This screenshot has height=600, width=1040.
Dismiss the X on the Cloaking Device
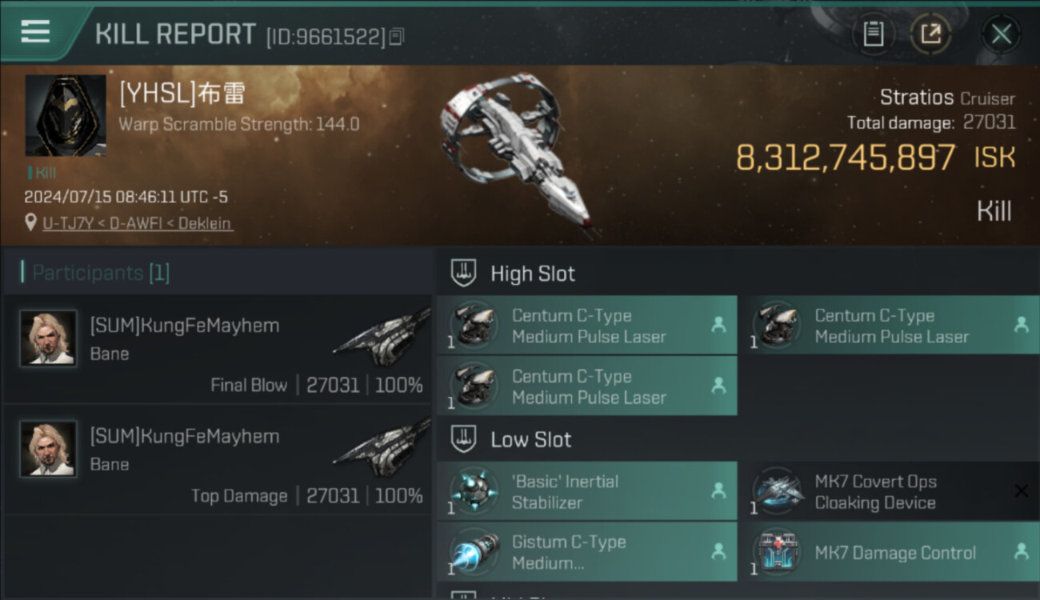click(1021, 491)
